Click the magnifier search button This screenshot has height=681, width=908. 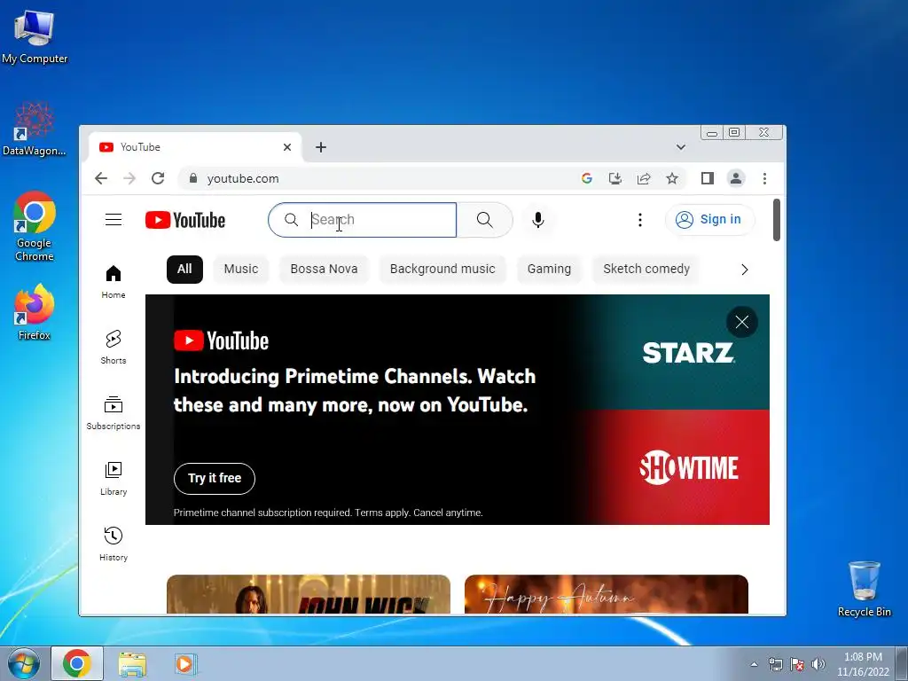(x=485, y=220)
